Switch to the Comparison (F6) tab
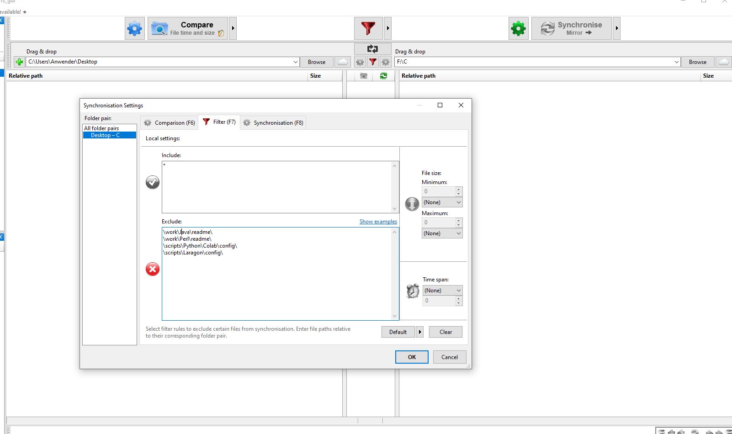This screenshot has width=732, height=434. coord(169,122)
